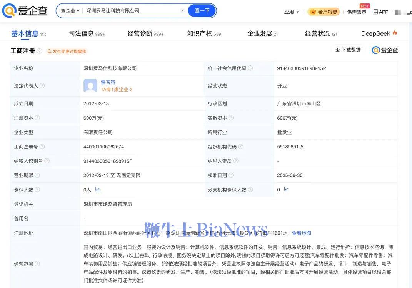Open the DeepSeek tab
This screenshot has width=412, height=288.
pyautogui.click(x=376, y=33)
